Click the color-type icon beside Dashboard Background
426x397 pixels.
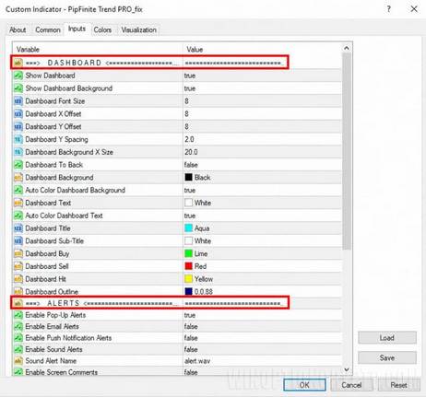[x=18, y=178]
